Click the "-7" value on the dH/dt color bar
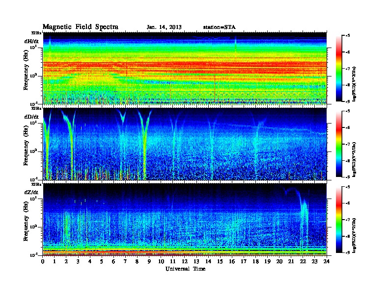The height and width of the screenshot is (300, 389). point(348,69)
